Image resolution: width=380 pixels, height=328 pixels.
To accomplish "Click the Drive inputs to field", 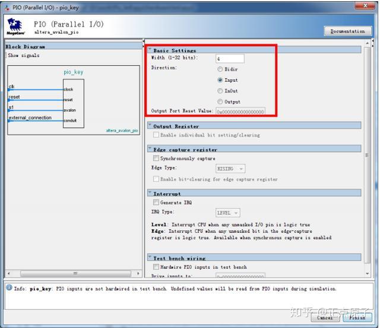I will pos(240,275).
